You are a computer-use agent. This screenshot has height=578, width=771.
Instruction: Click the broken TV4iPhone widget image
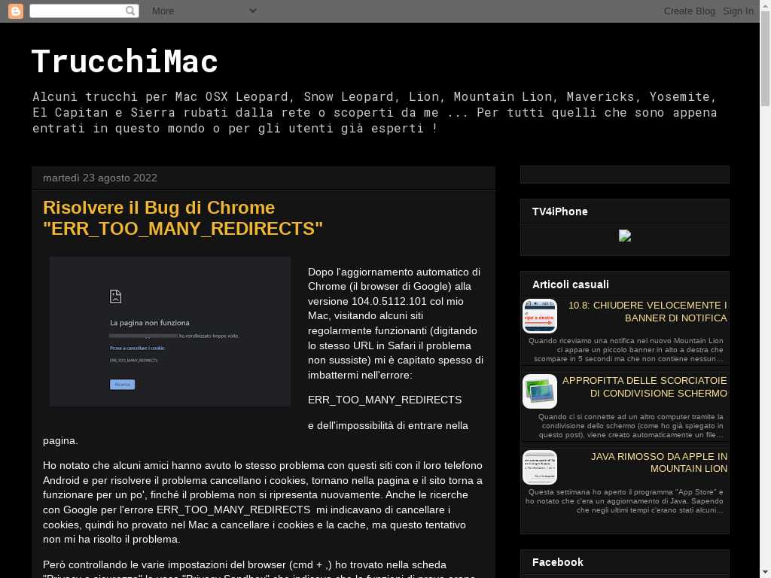[624, 236]
